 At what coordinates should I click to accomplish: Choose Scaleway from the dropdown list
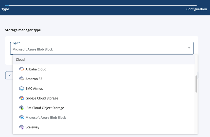pyautogui.click(x=104, y=127)
